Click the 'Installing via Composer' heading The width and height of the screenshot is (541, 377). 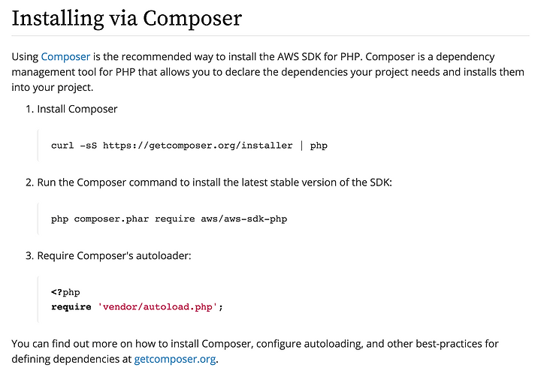126,17
